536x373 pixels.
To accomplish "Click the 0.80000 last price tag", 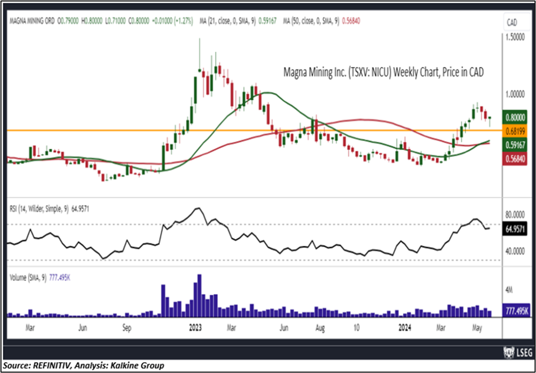I will click(515, 117).
